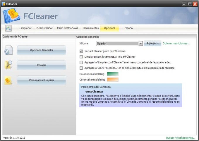Click the Opciones de FCleaner panel label
This screenshot has width=199, height=141.
(15, 37)
